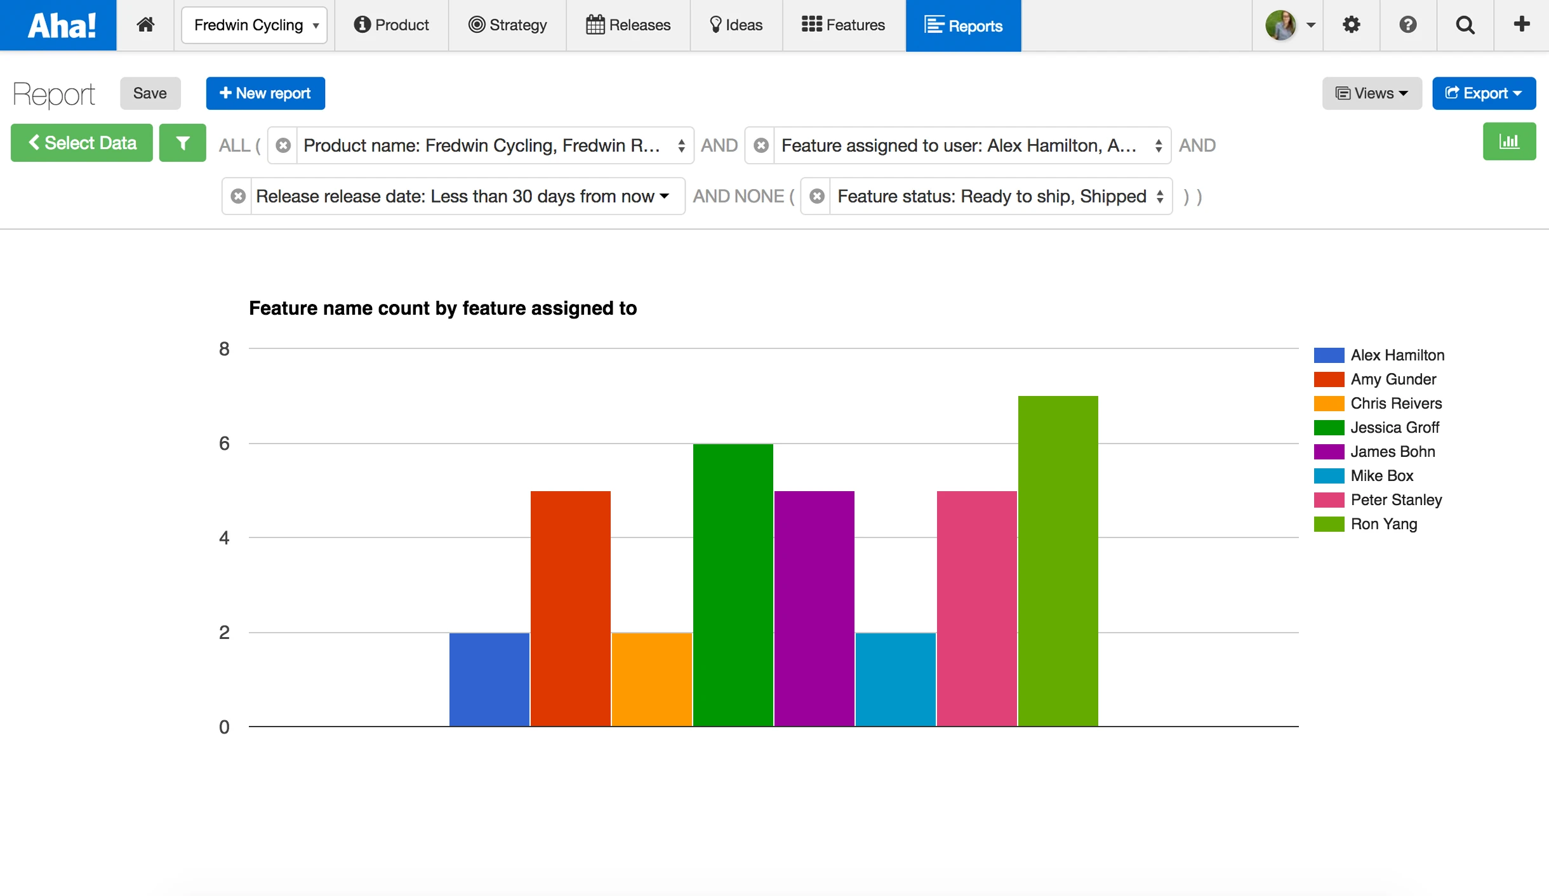
Task: Open the Fredwin Cycling product dropdown
Action: pos(255,25)
